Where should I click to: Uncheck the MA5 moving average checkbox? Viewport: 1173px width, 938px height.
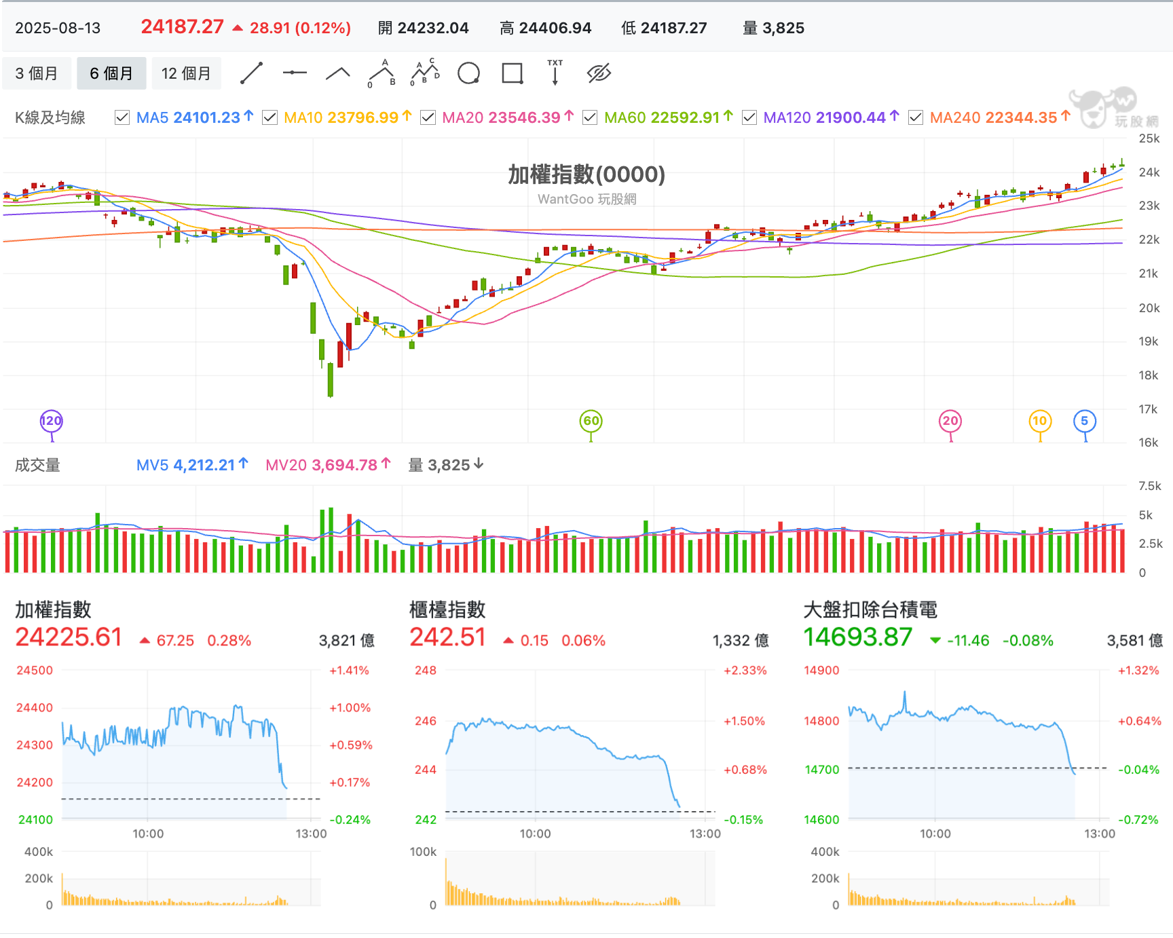pos(122,117)
